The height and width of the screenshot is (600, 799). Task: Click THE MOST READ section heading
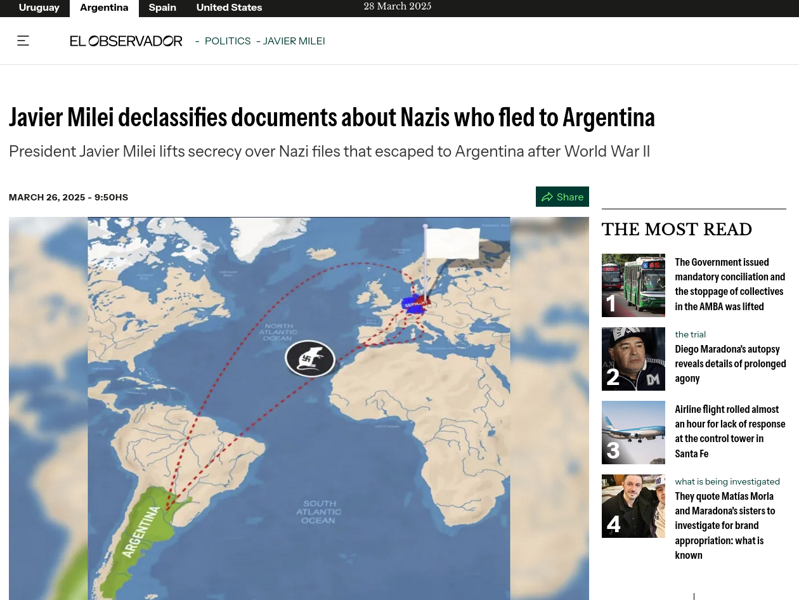[x=677, y=230]
